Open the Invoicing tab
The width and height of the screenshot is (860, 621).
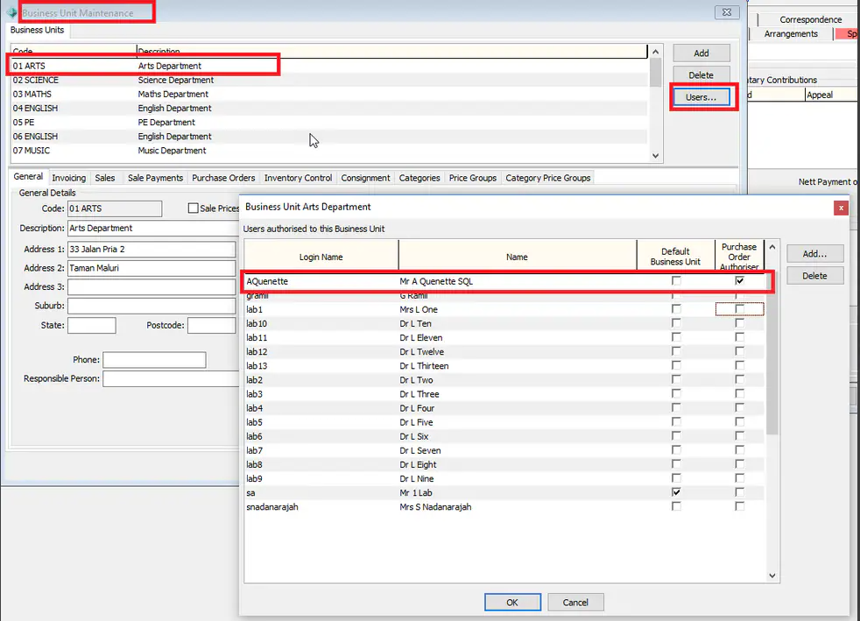point(68,178)
